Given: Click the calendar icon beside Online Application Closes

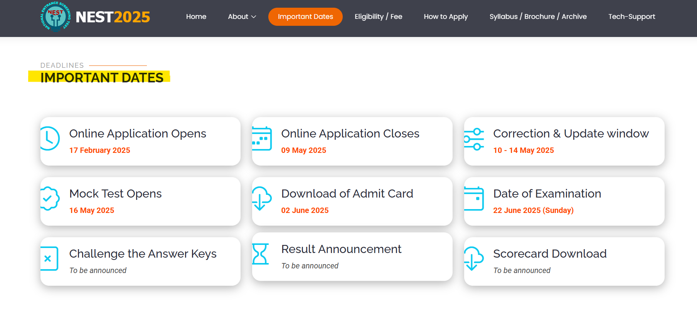Looking at the screenshot, I should [262, 139].
